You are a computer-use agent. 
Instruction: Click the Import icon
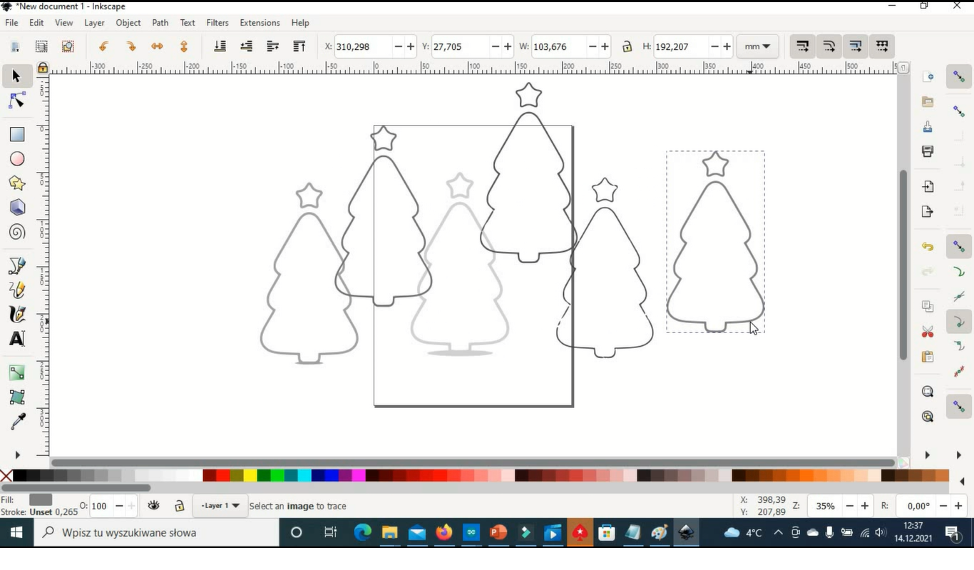click(x=928, y=187)
